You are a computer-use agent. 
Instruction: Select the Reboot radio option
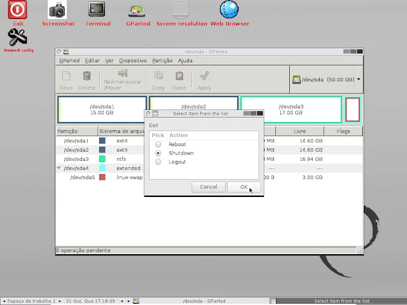pyautogui.click(x=158, y=144)
